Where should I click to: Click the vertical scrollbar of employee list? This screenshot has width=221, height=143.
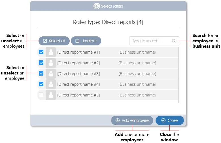tap(178, 75)
